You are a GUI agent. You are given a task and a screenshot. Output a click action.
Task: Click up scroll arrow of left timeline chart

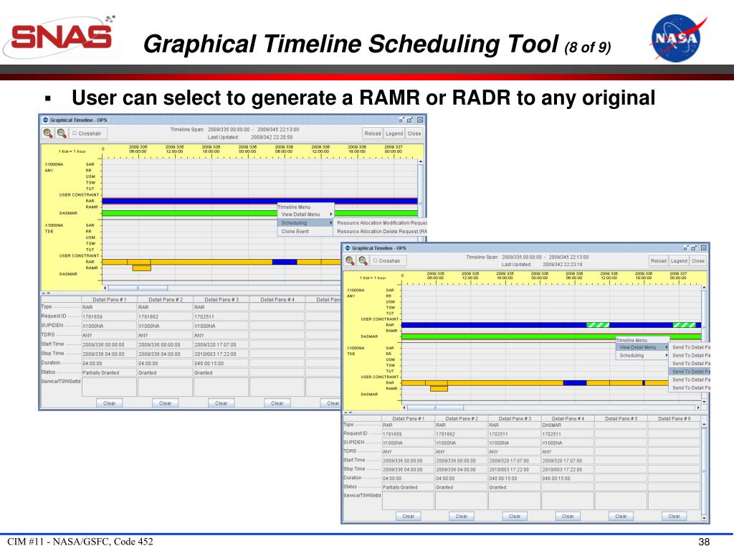pos(420,161)
